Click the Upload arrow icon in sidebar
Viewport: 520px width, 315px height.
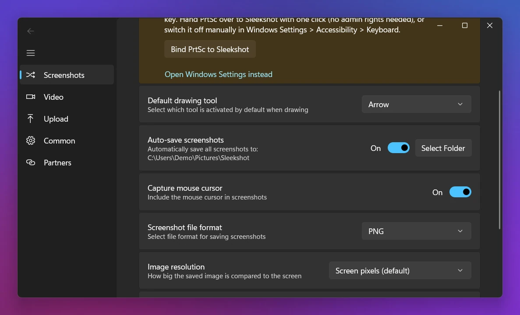click(31, 119)
